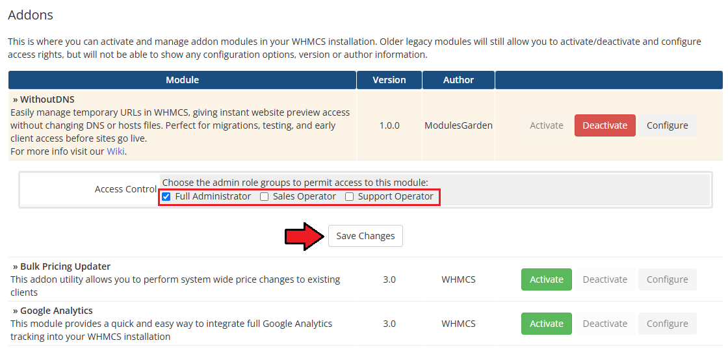Click Configure in Bulk Pricing Updater row
The image size is (728, 349).
667,279
